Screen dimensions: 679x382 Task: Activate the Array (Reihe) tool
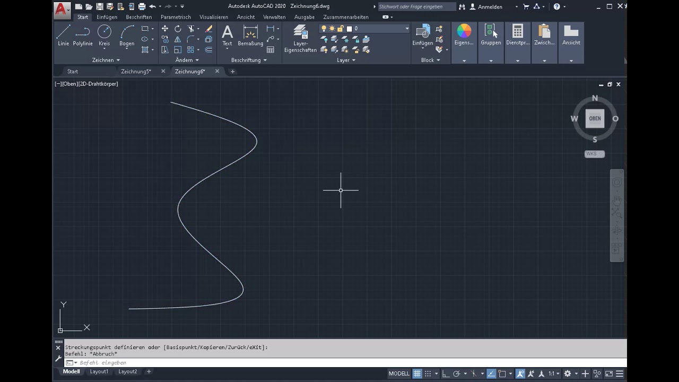[x=191, y=50]
